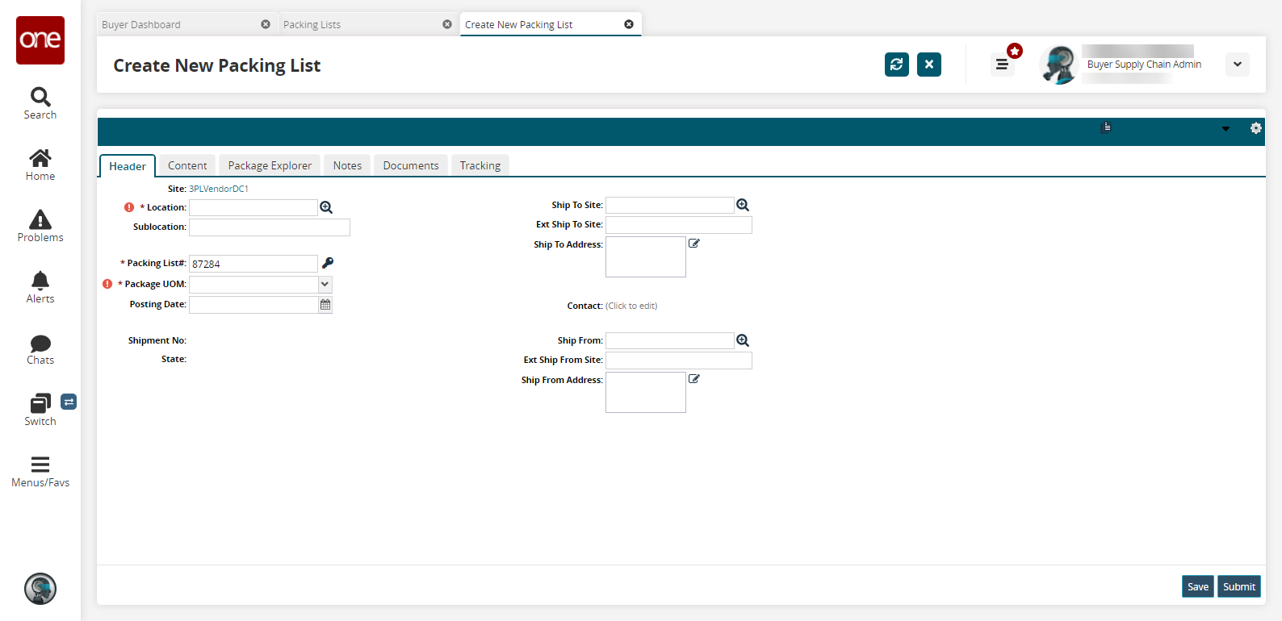Expand the Package UOM dropdown

point(325,285)
